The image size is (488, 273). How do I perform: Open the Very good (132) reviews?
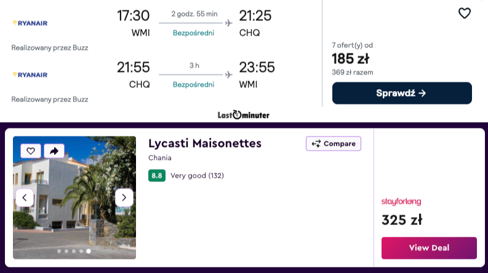tap(197, 176)
